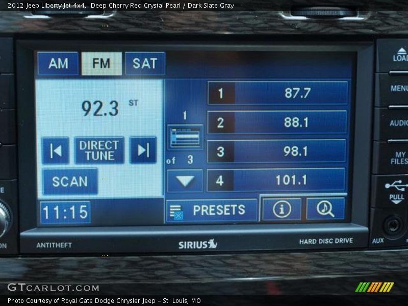Skip to next station with seek-forward arrow

(x=143, y=150)
